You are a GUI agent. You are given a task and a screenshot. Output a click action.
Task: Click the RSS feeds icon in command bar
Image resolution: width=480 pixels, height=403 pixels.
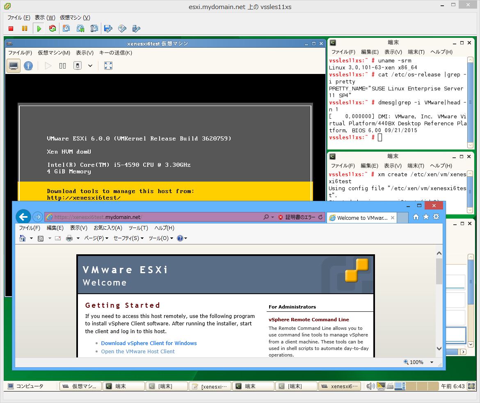40,238
